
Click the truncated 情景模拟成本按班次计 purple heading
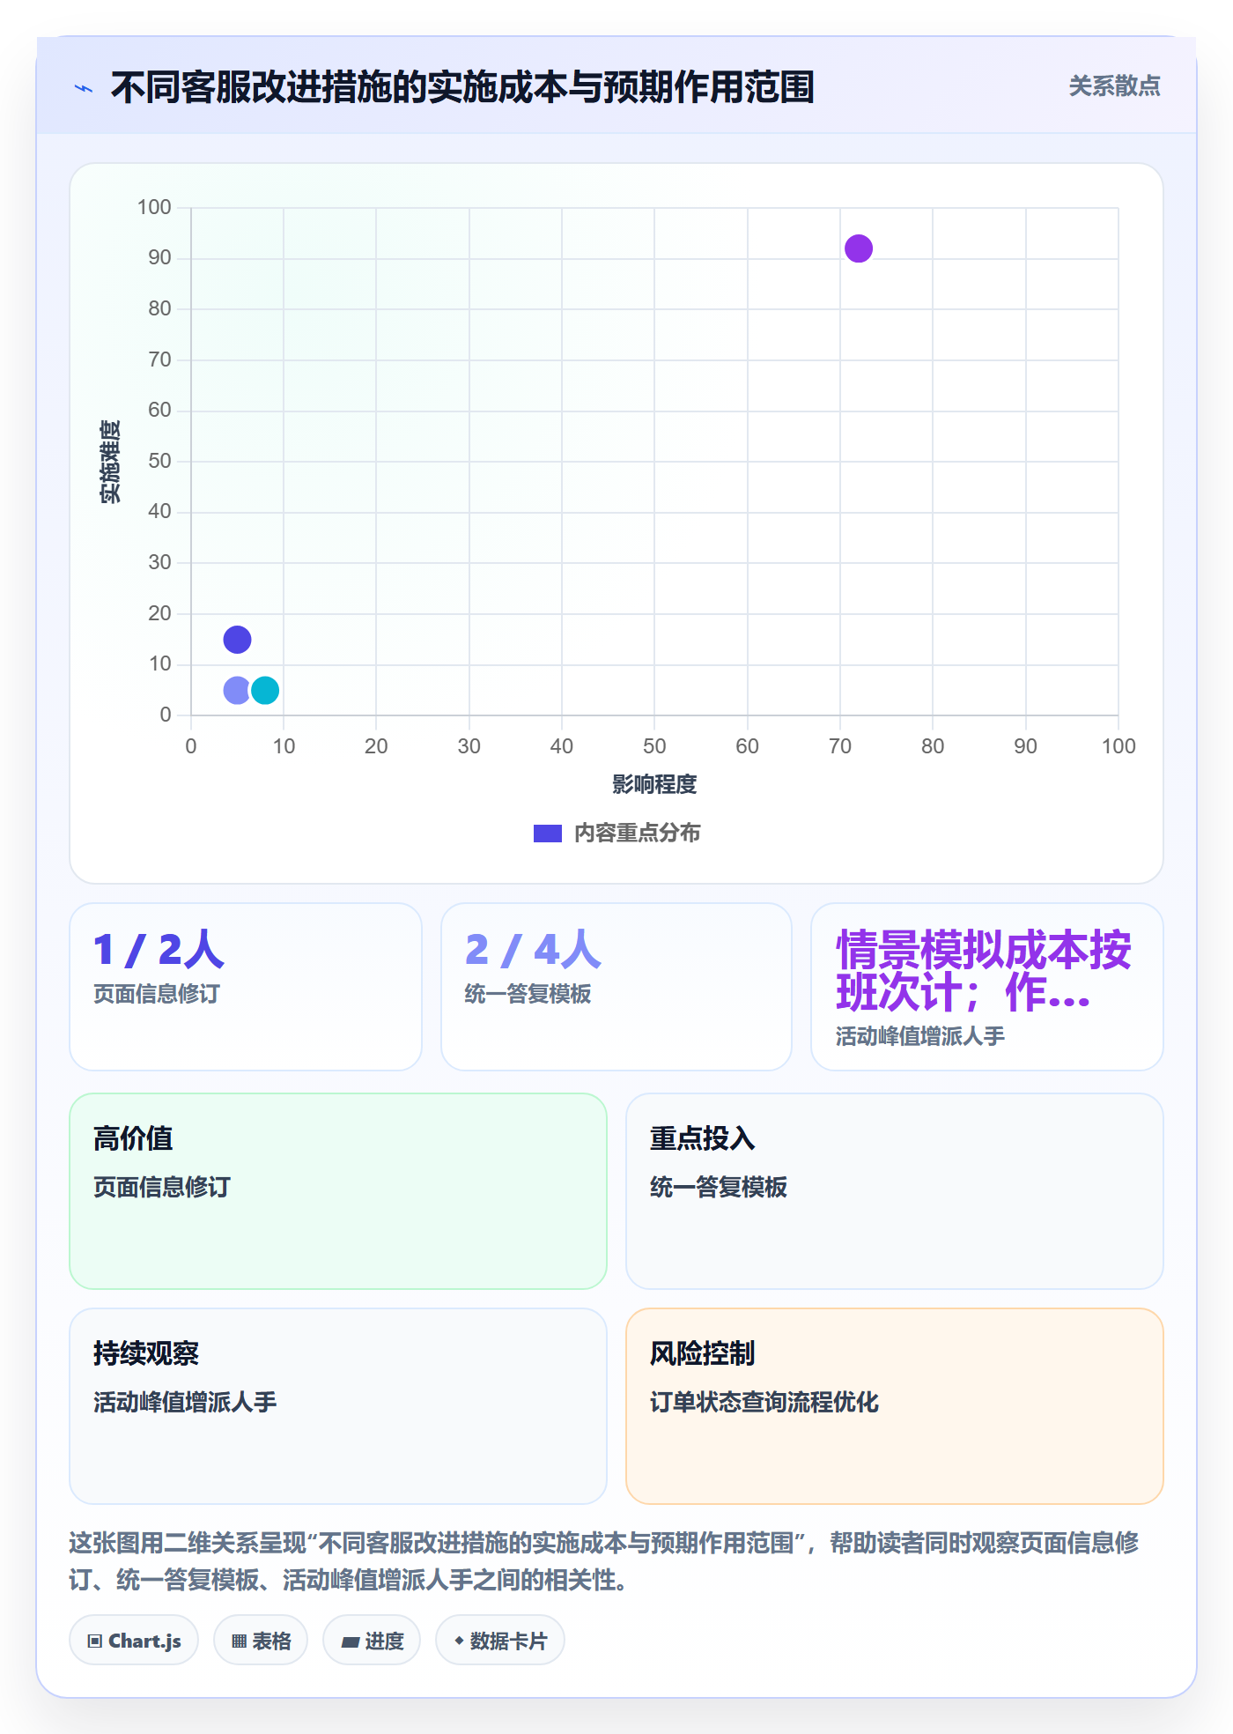coord(984,971)
